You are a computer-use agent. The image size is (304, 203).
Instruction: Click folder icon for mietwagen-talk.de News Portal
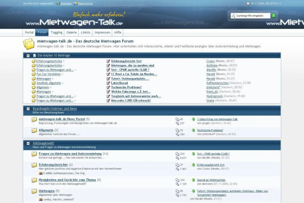[34, 119]
